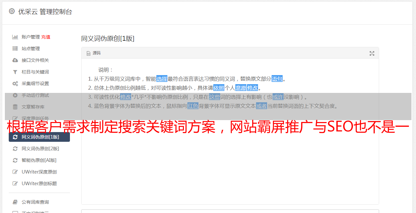Open 账户管理 bar-chart icon
This screenshot has width=416, height=213.
click(15, 37)
